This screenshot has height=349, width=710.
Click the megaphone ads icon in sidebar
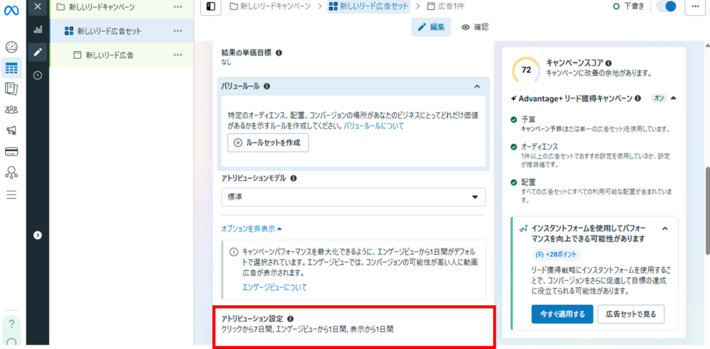[11, 131]
